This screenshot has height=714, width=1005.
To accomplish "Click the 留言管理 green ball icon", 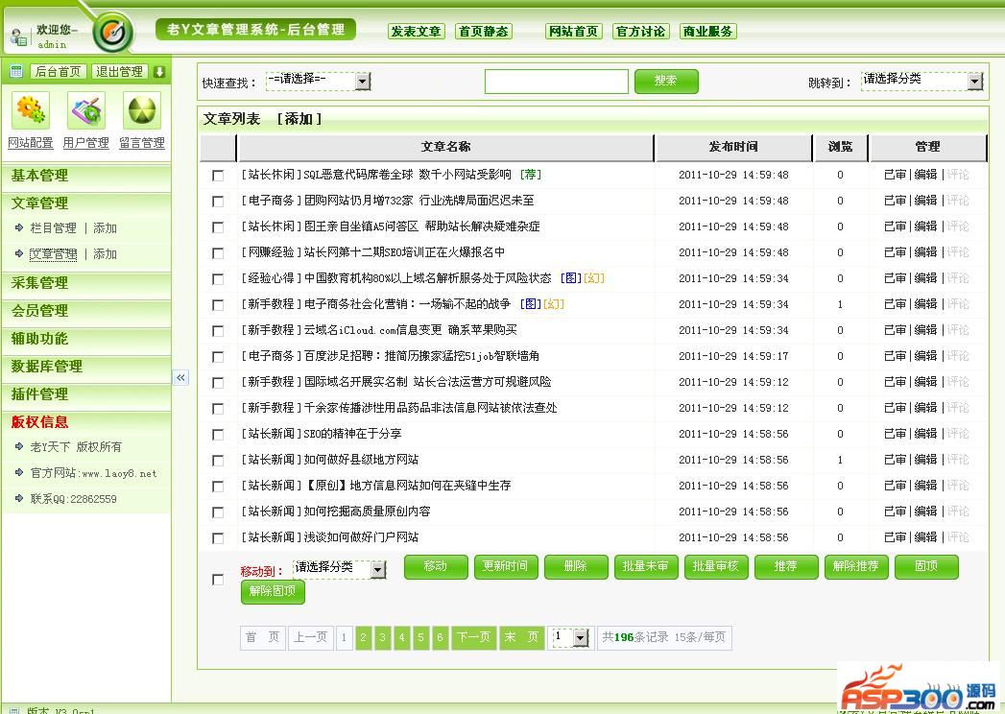I will click(x=143, y=111).
